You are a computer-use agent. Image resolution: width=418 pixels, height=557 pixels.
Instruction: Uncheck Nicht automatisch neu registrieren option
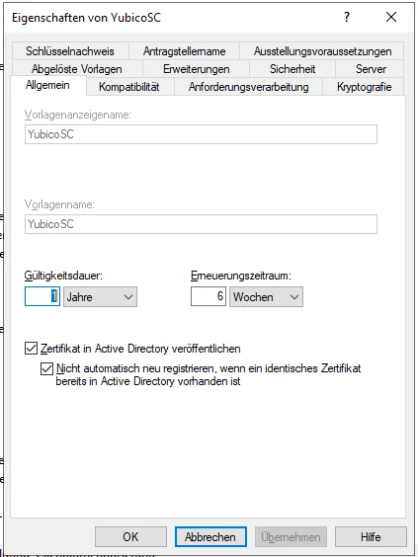46,368
